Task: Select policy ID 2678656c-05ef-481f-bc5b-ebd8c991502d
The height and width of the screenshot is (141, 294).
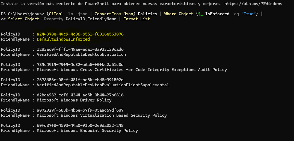Action: coord(80,80)
